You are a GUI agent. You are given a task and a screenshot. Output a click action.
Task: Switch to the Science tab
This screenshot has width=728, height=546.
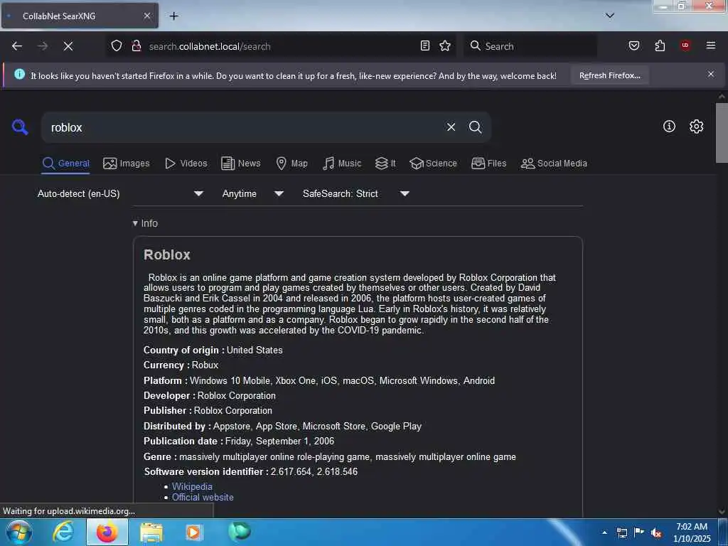[433, 164]
